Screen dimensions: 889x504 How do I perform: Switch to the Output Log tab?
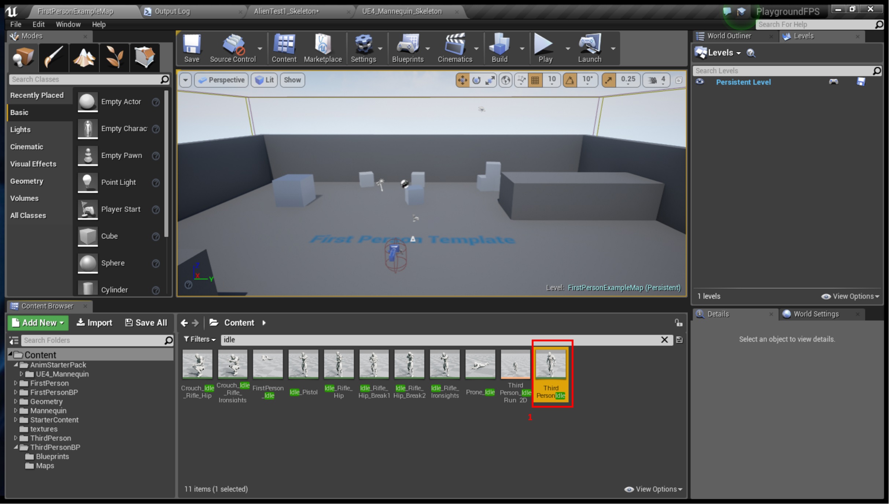coord(172,11)
